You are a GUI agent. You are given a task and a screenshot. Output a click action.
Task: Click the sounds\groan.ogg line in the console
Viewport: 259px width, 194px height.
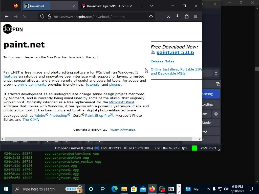tap(61, 165)
